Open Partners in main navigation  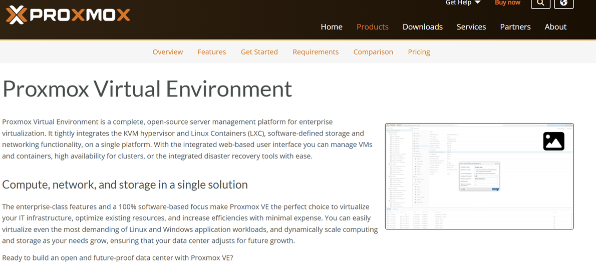tap(515, 27)
